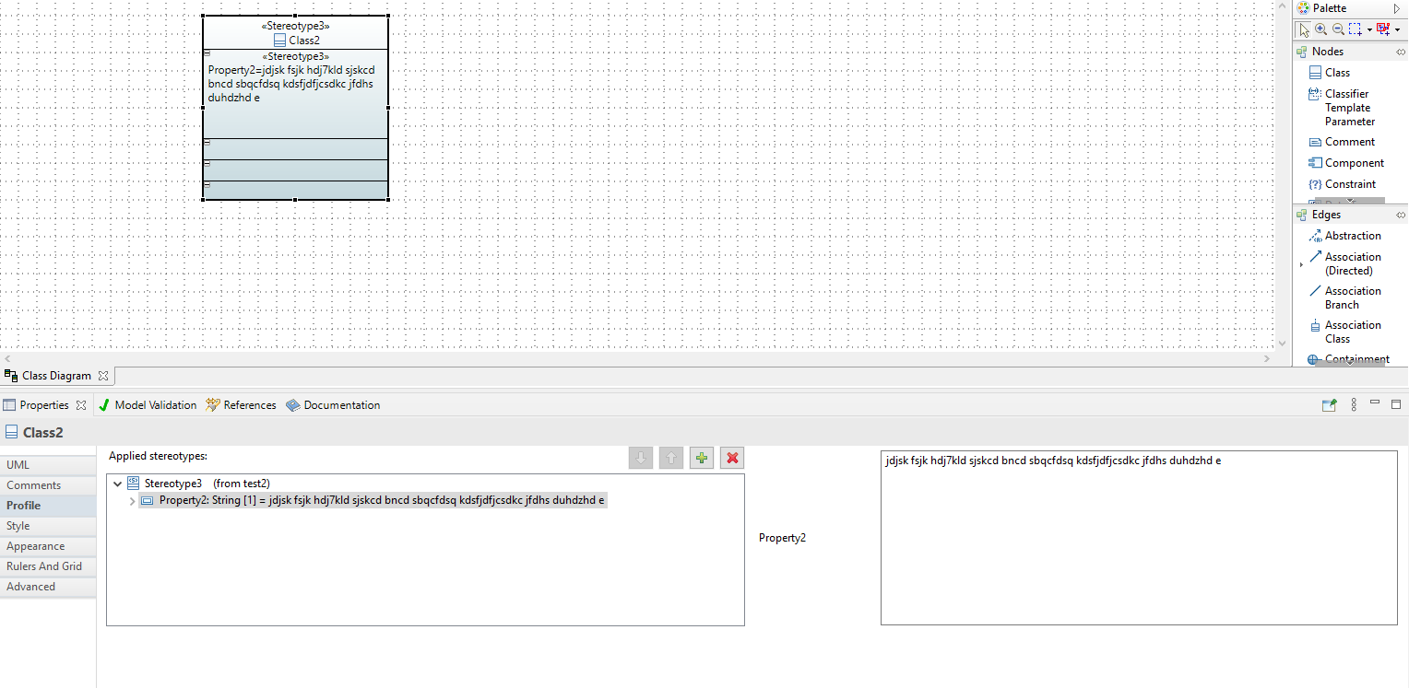Viewport: 1409px width, 688px height.
Task: Collapse the Nodes palette drawer
Action: tap(1328, 52)
